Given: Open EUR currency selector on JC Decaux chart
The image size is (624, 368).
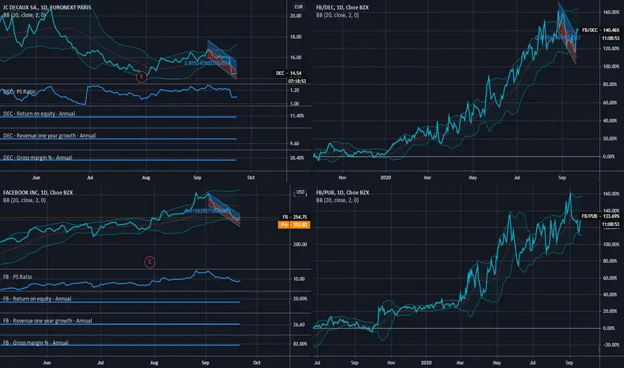Looking at the screenshot, I should 299,7.
